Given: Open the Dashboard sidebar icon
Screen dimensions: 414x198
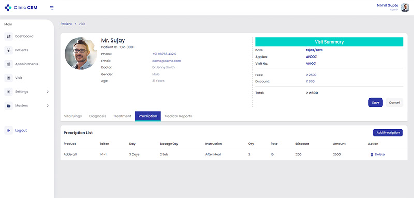Looking at the screenshot, I should [9, 36].
